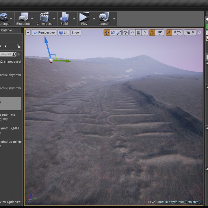208x208 pixels.
Task: Open View Options menu
Action: pyautogui.click(x=10, y=202)
